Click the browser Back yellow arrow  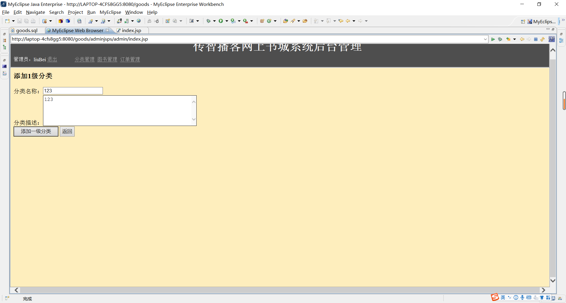(522, 39)
